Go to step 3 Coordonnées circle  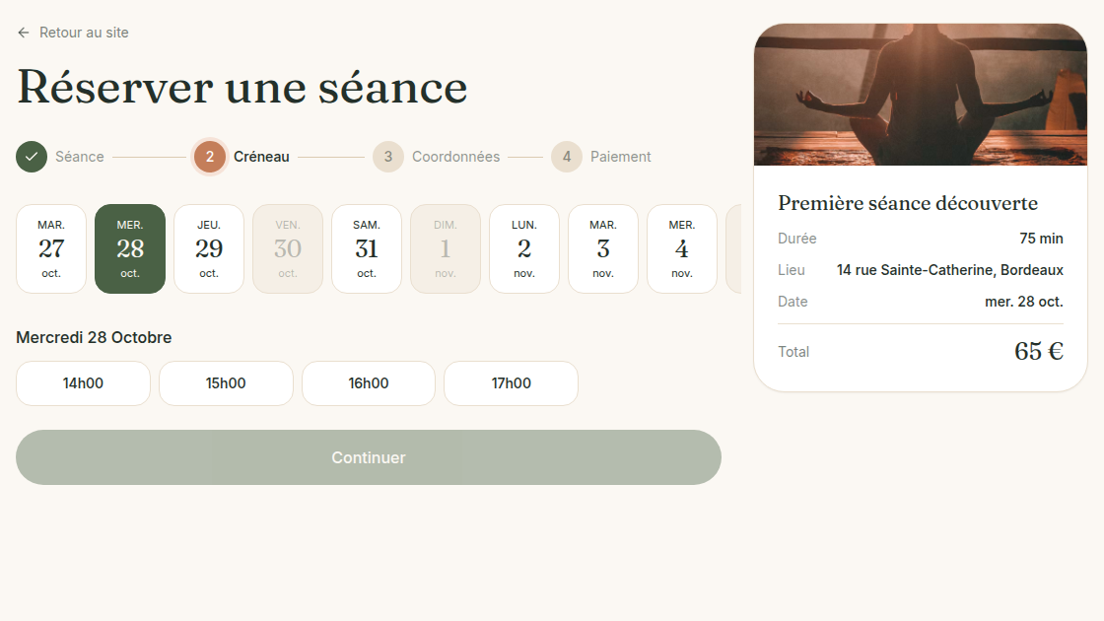388,157
